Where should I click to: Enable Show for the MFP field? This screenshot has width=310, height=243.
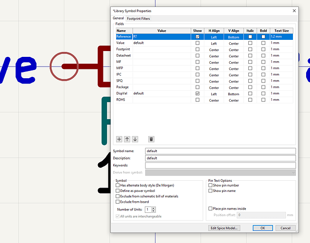click(197, 68)
